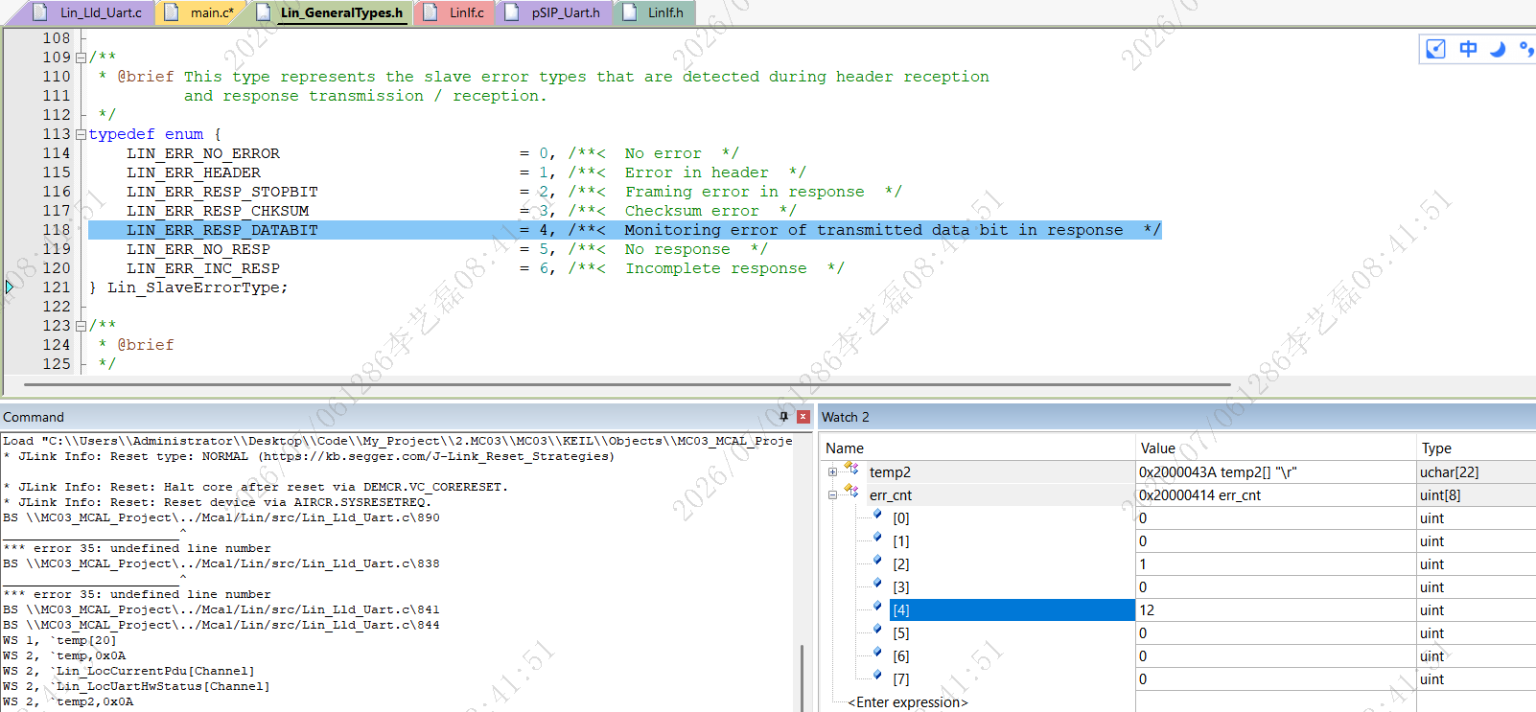This screenshot has height=712, width=1536.
Task: Click the diamond icon beside [1]
Action: [x=877, y=539]
